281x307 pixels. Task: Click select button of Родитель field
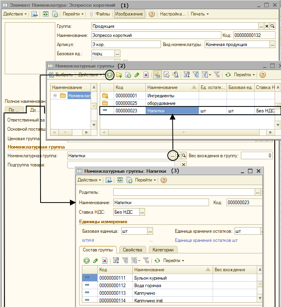[258, 193]
